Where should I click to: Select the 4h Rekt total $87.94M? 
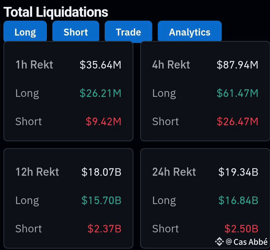tap(237, 65)
